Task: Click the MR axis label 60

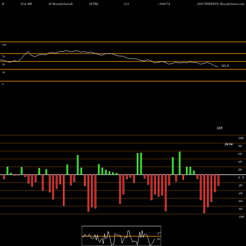Action: tap(240, 154)
